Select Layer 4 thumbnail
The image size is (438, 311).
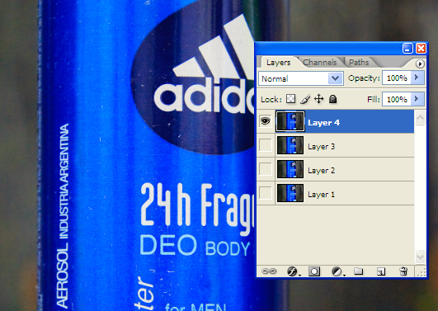coord(290,121)
